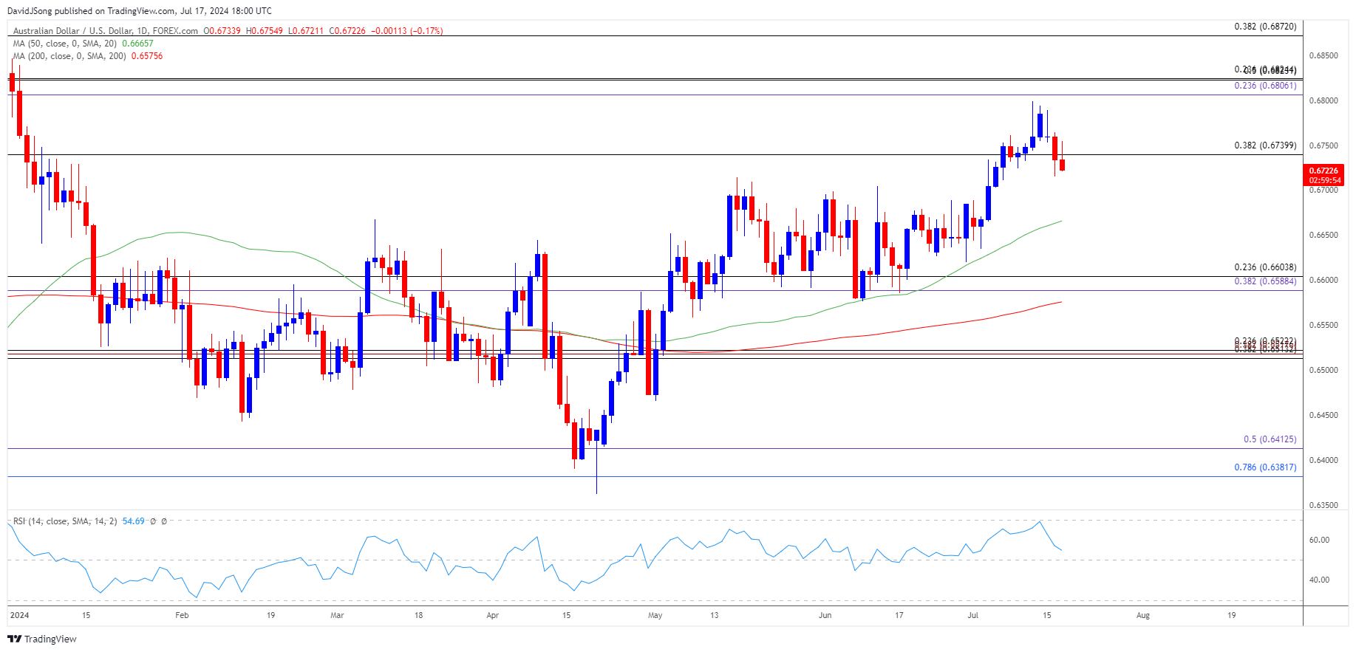The image size is (1356, 652).
Task: Click the 0.65000 price axis label
Action: (x=1323, y=370)
